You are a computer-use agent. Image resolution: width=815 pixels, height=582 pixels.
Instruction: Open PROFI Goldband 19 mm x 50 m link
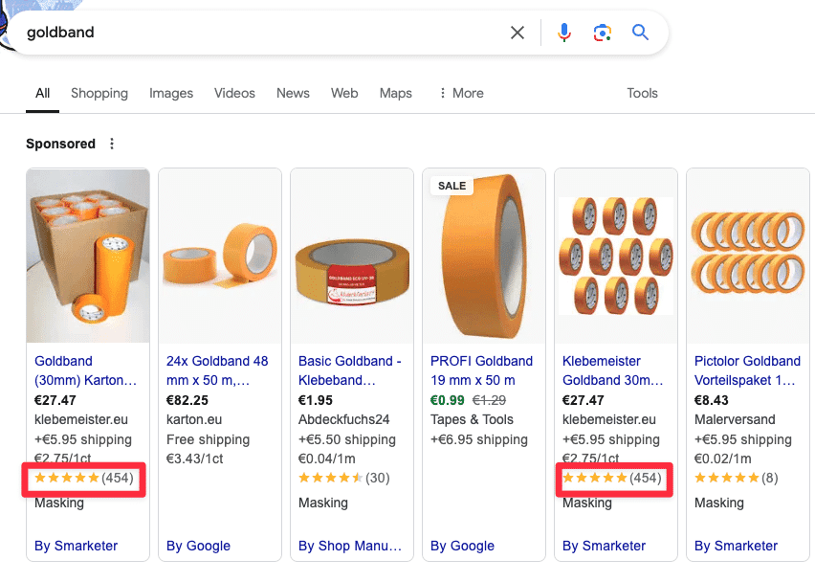pos(481,370)
